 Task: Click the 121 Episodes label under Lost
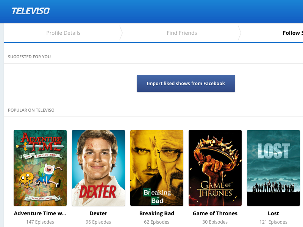(x=273, y=222)
